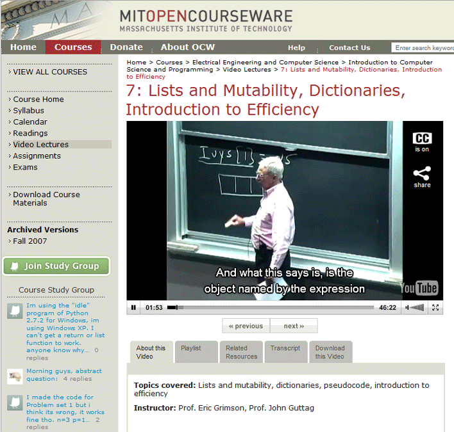Open the Download this Video tab
The height and width of the screenshot is (432, 454).
(331, 352)
